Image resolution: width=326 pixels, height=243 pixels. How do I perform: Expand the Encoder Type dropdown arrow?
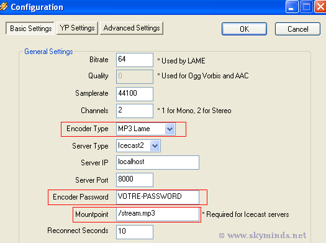170,129
